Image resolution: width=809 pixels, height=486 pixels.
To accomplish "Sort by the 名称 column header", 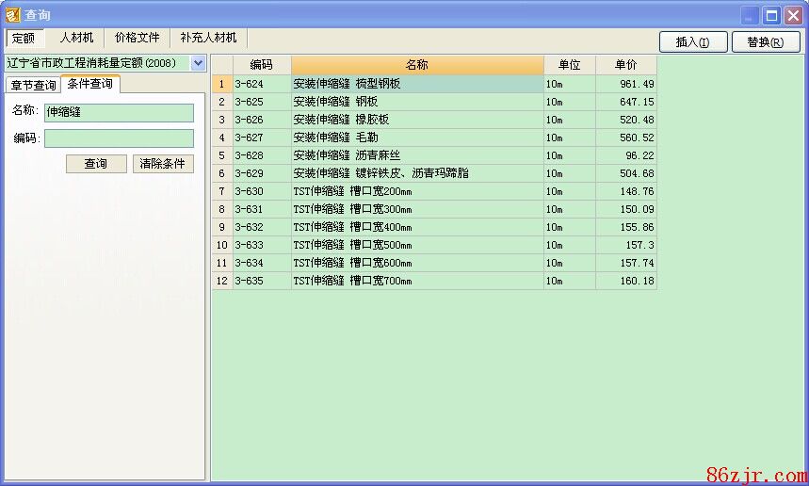I will (416, 65).
